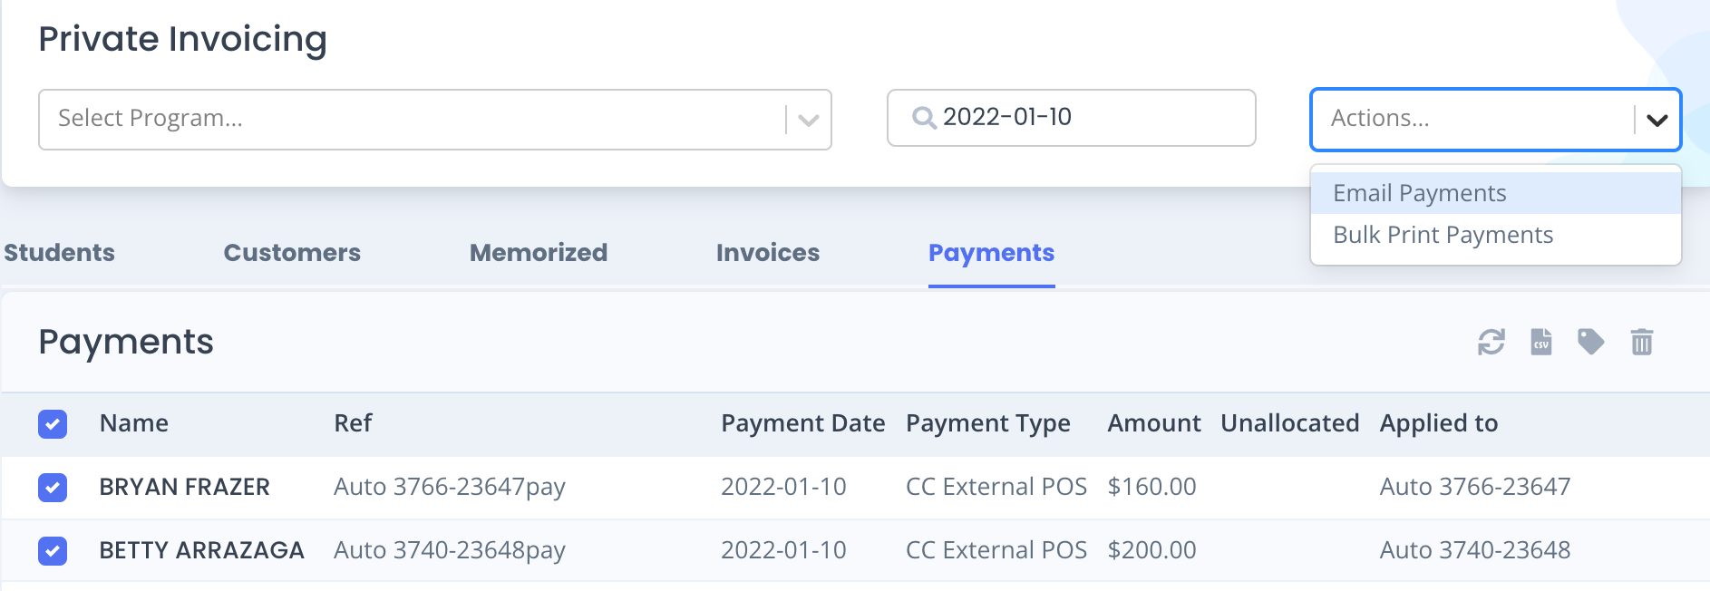Click the tag icon above the table
1710x591 pixels.
[1591, 342]
